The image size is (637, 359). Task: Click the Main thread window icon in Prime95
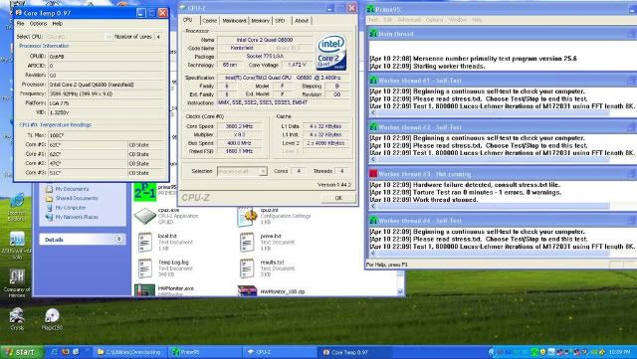pyautogui.click(x=373, y=34)
